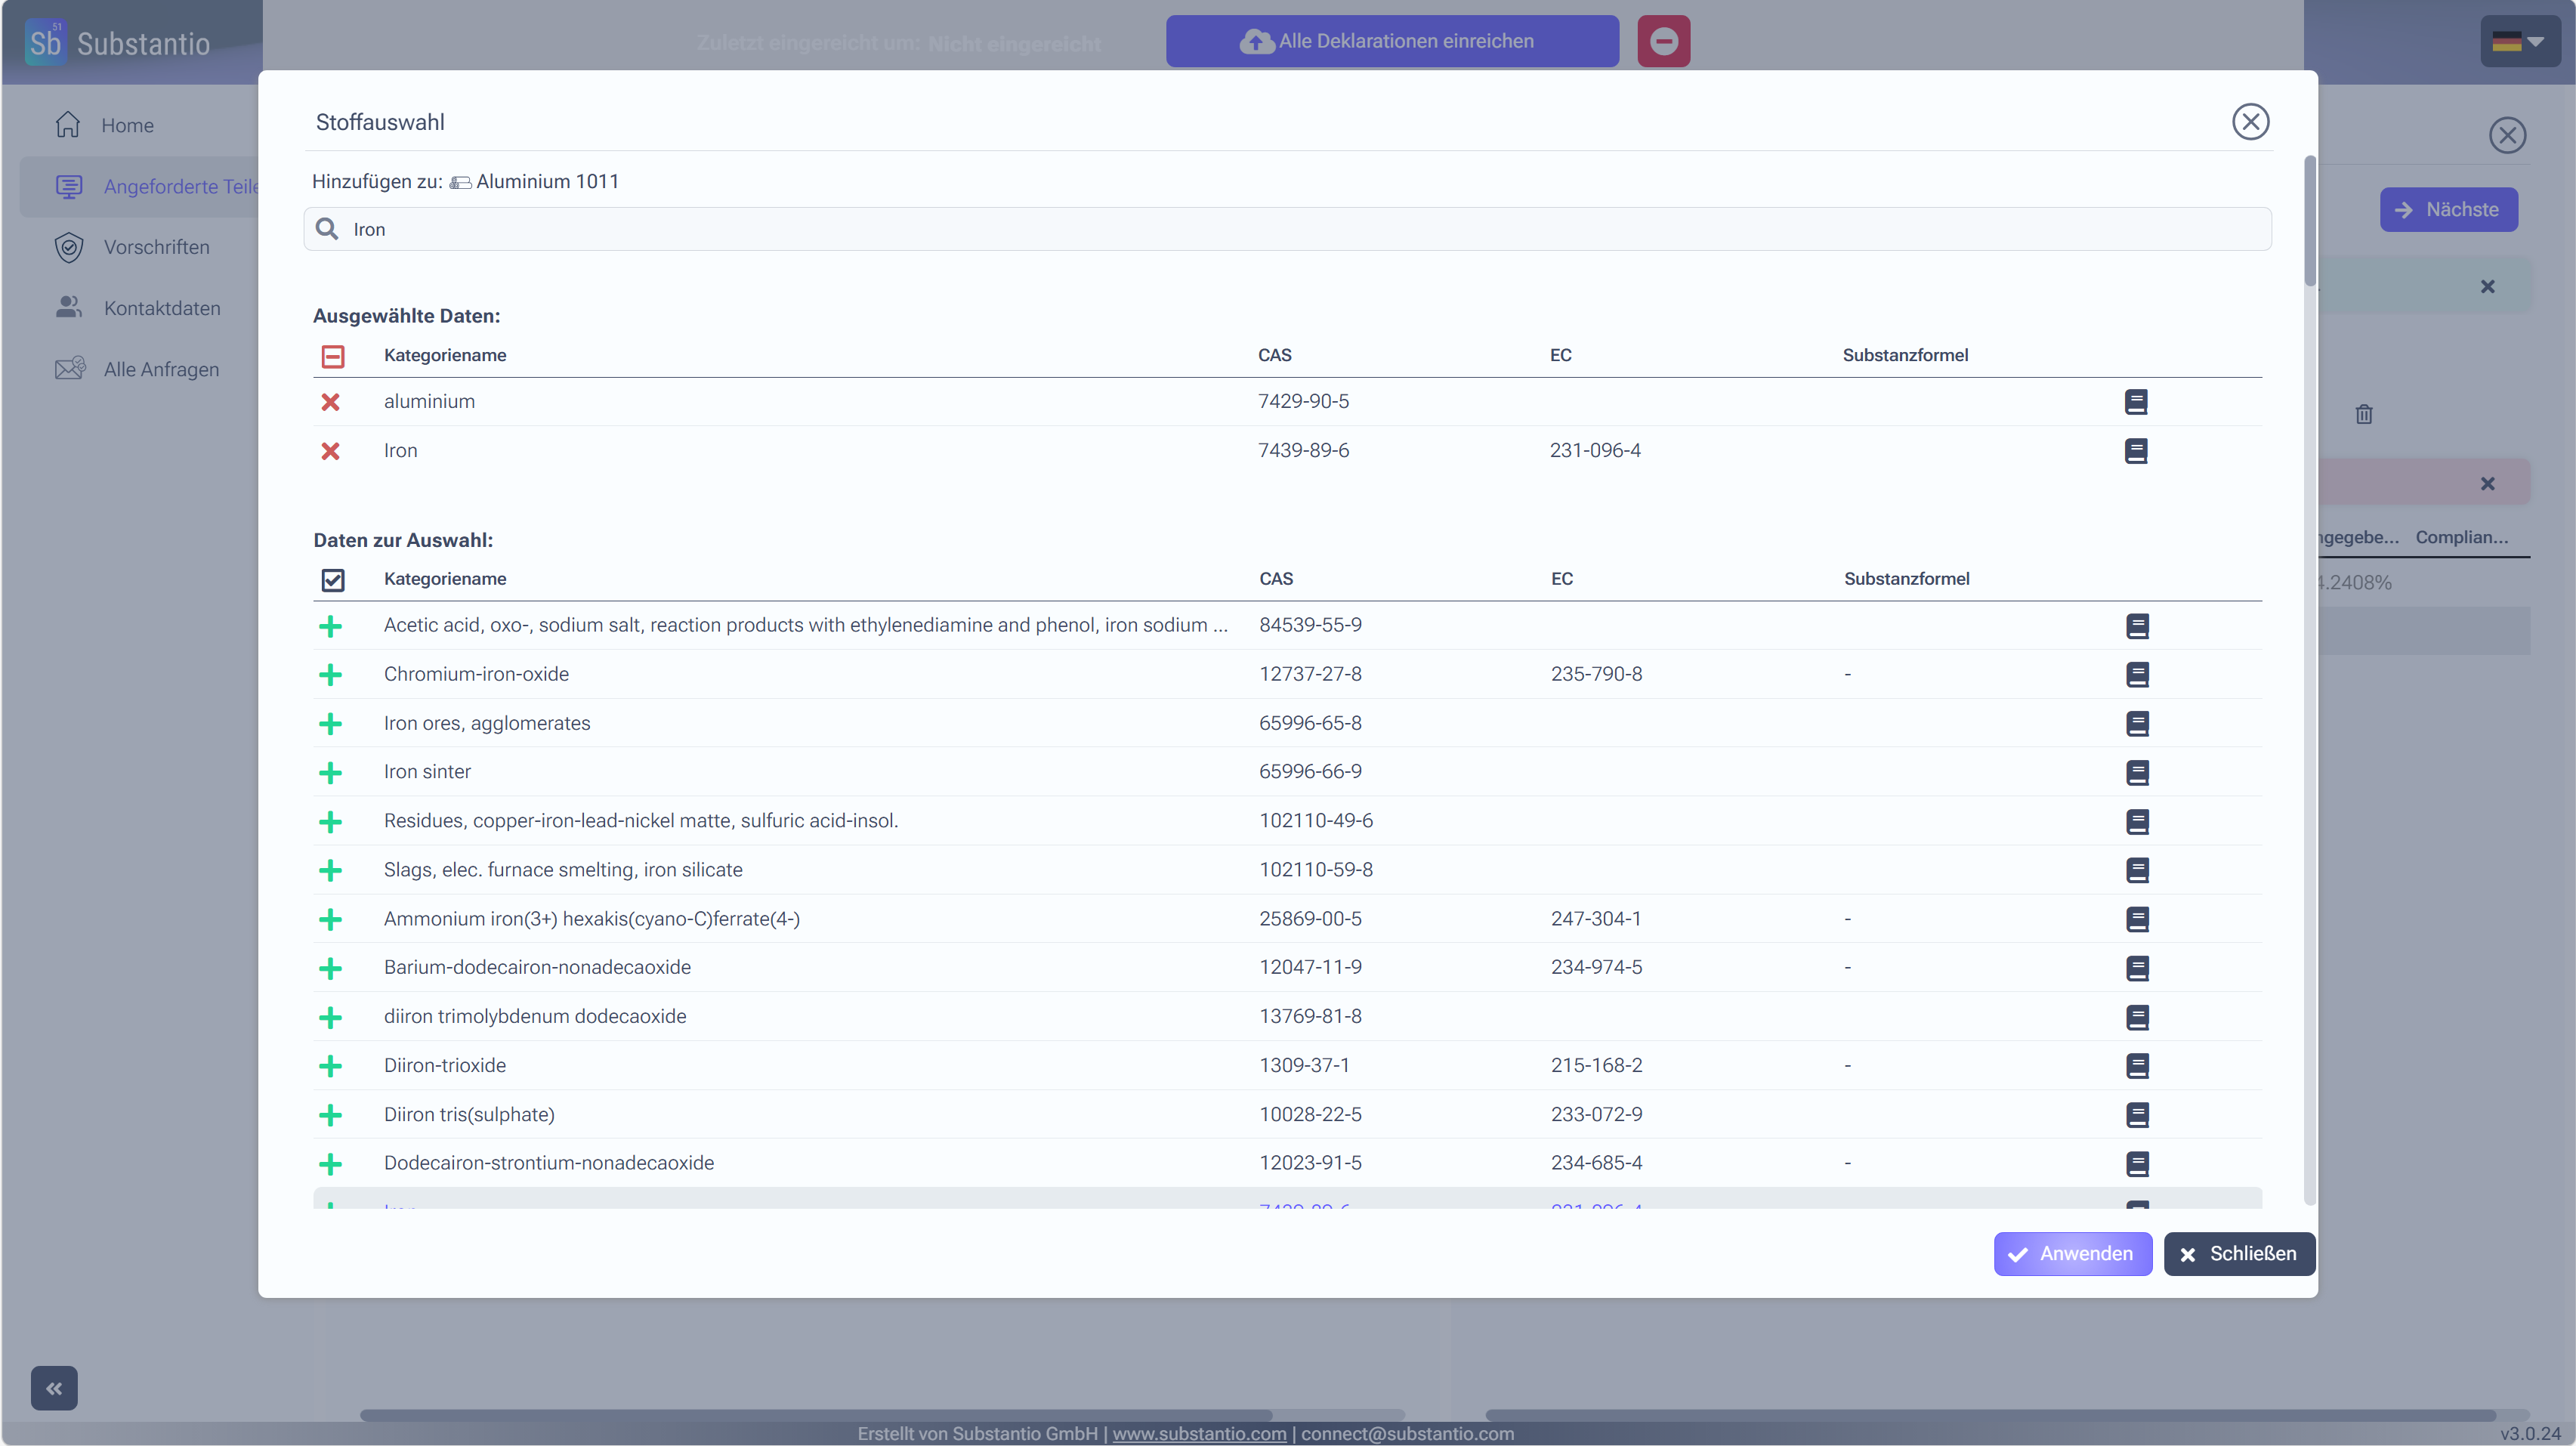Add Diiron-trioxide with plus icon
The width and height of the screenshot is (2576, 1446).
(330, 1066)
